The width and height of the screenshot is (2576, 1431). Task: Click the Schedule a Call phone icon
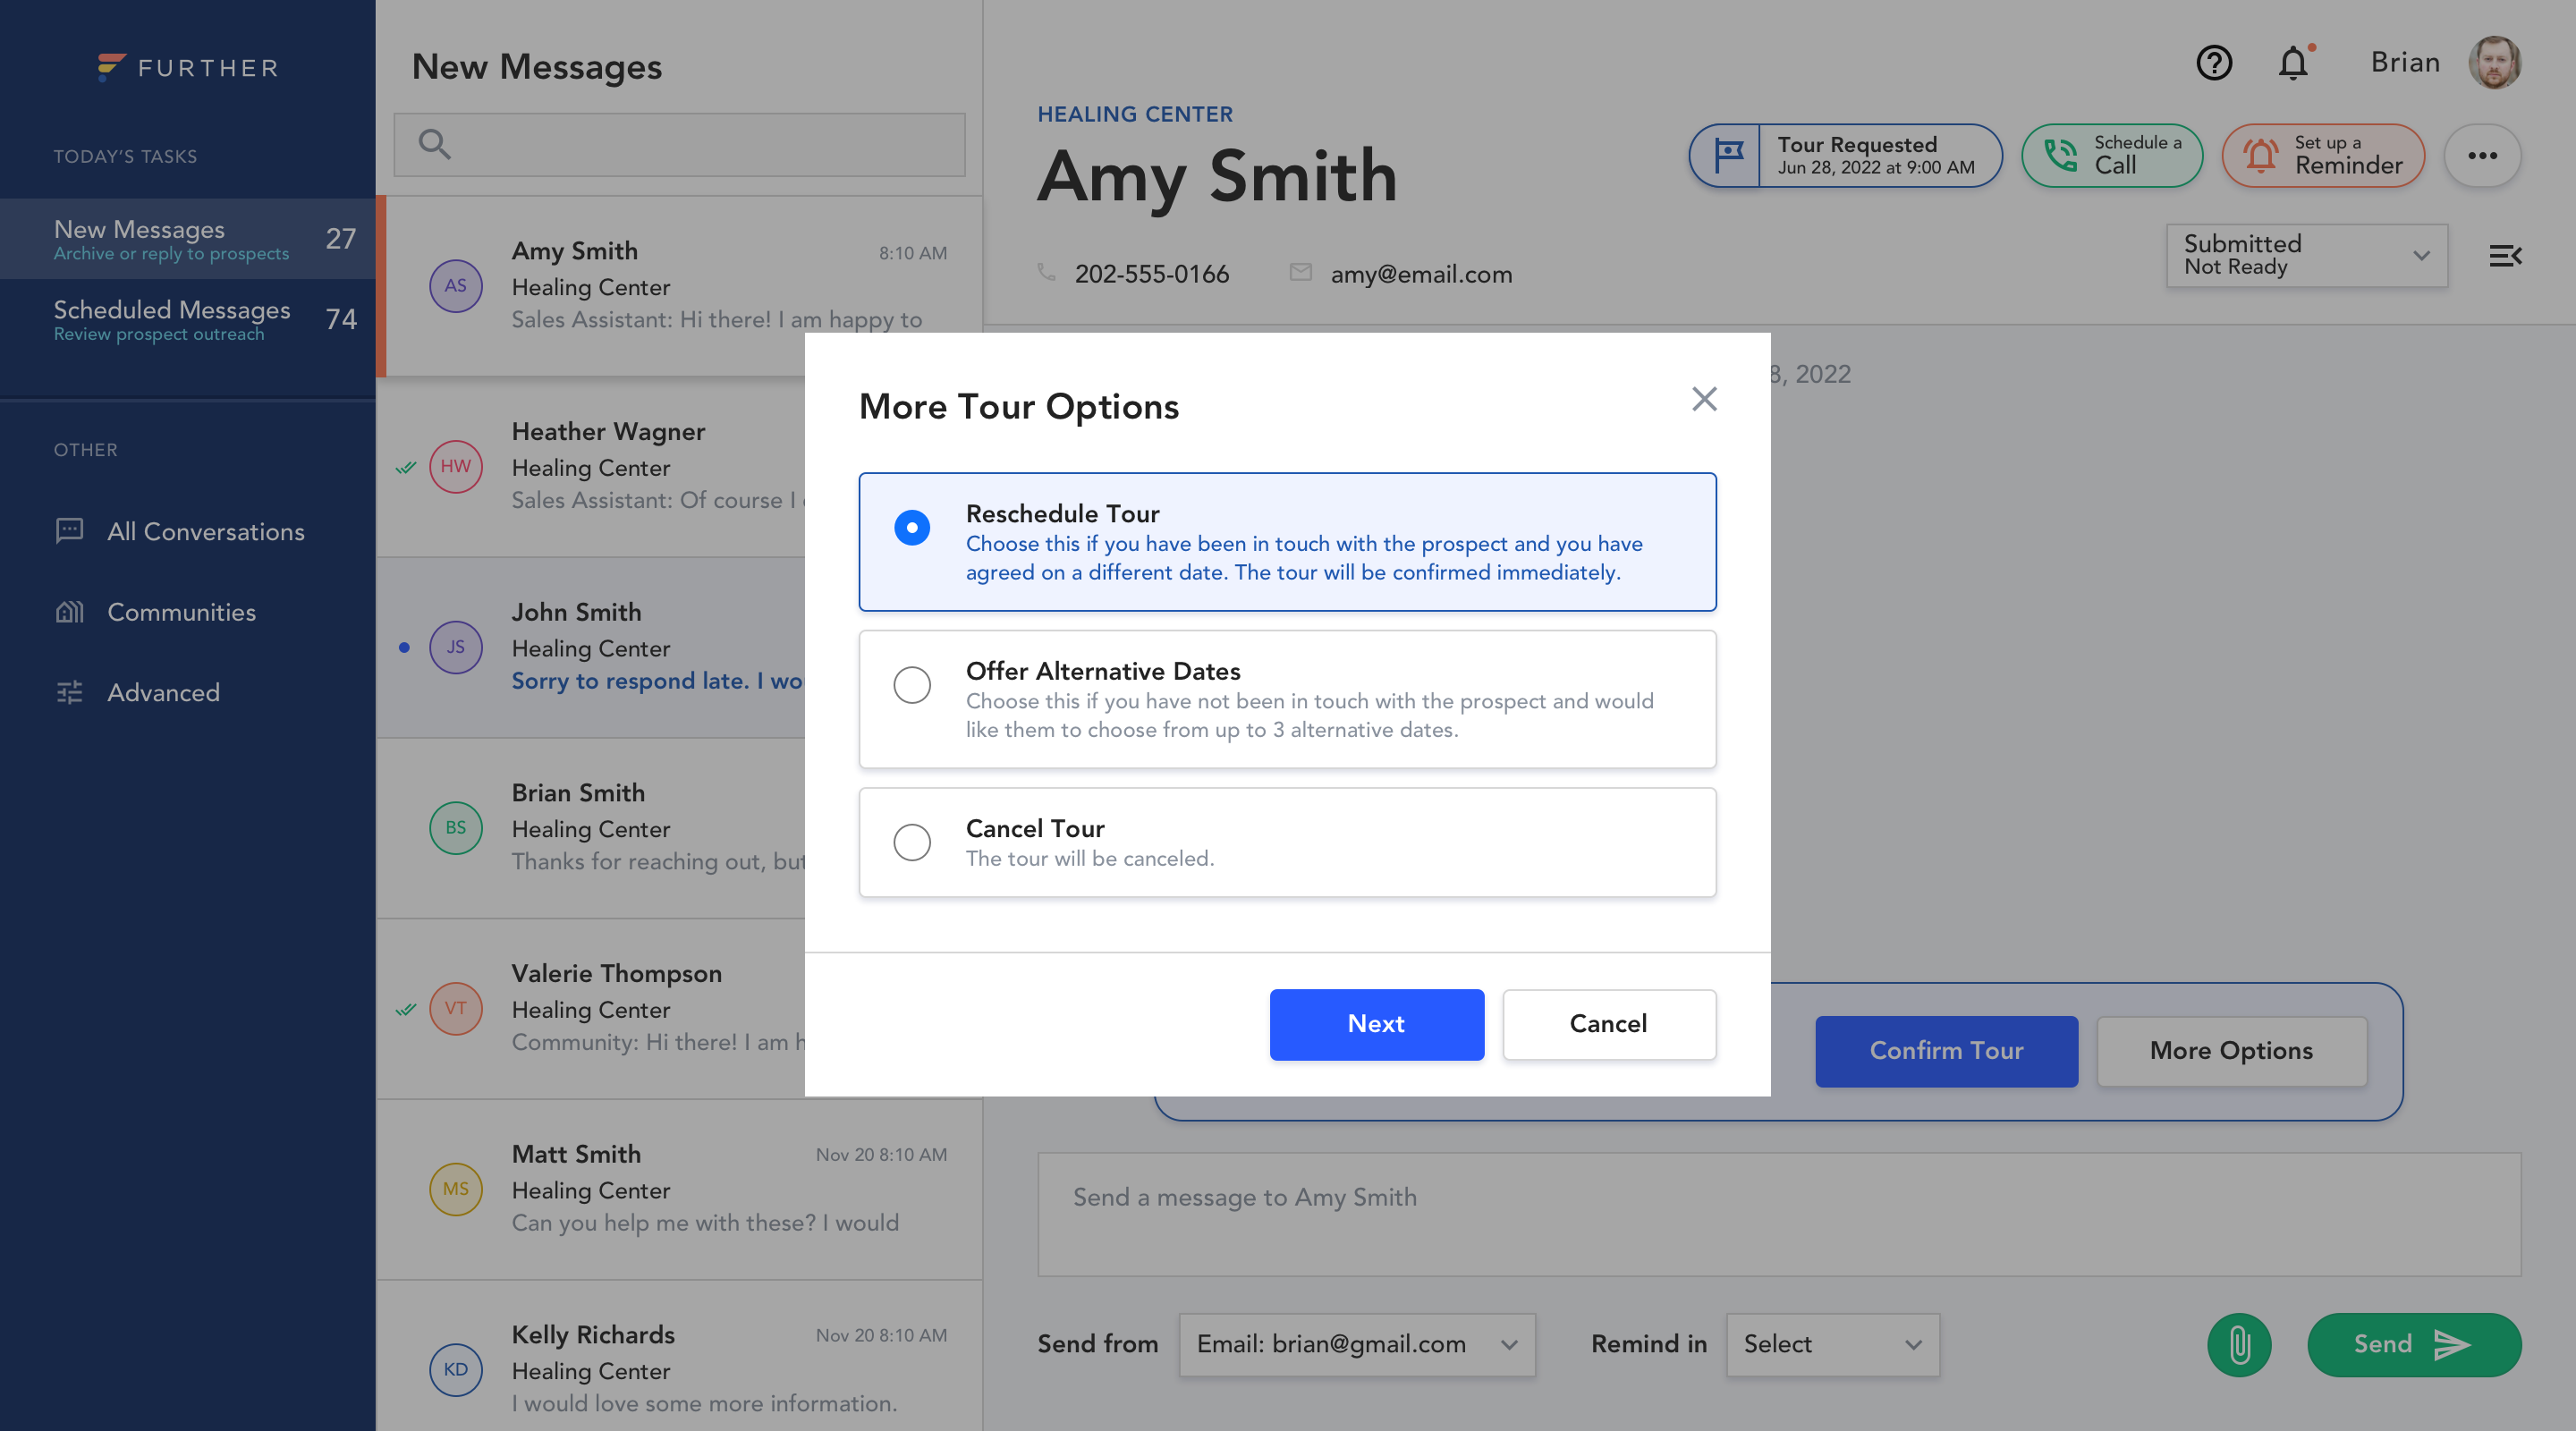click(x=2059, y=156)
